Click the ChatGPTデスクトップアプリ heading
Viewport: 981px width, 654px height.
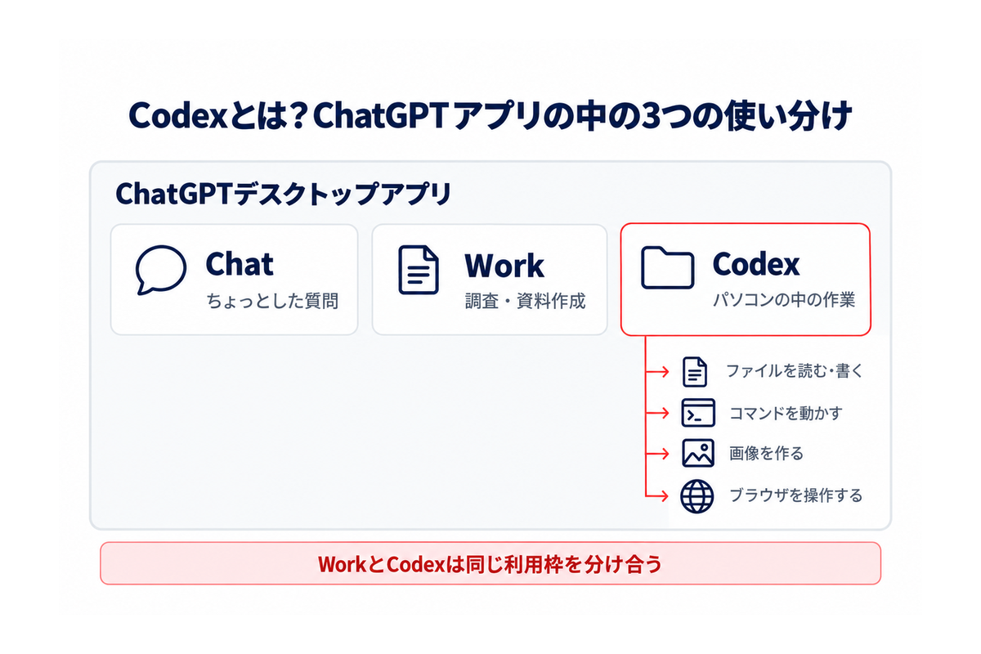(x=283, y=195)
